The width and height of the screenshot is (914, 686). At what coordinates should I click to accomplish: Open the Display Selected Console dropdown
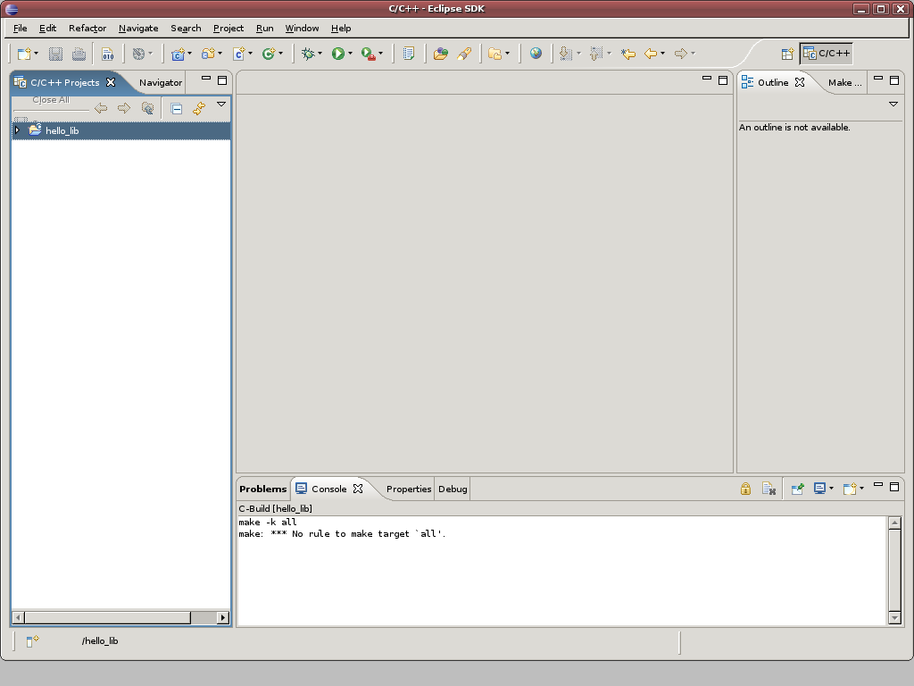(x=831, y=489)
